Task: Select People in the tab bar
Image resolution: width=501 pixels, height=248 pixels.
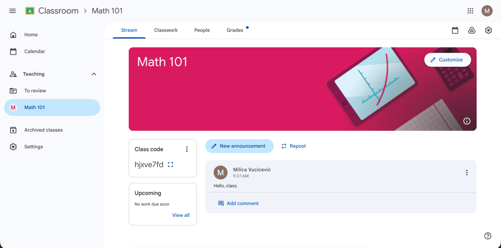Action: pos(202,30)
